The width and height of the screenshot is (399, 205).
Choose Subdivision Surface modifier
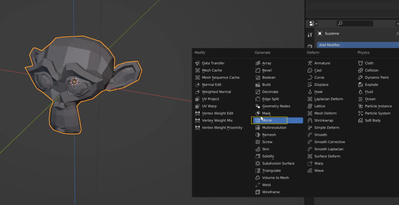(279, 163)
